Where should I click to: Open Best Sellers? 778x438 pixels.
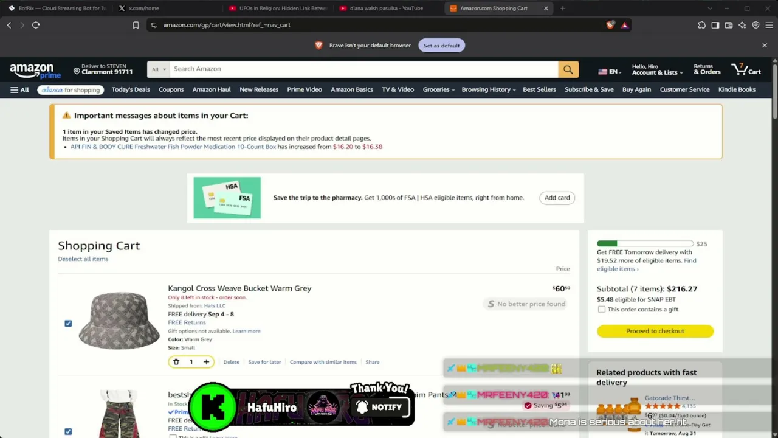tap(539, 90)
